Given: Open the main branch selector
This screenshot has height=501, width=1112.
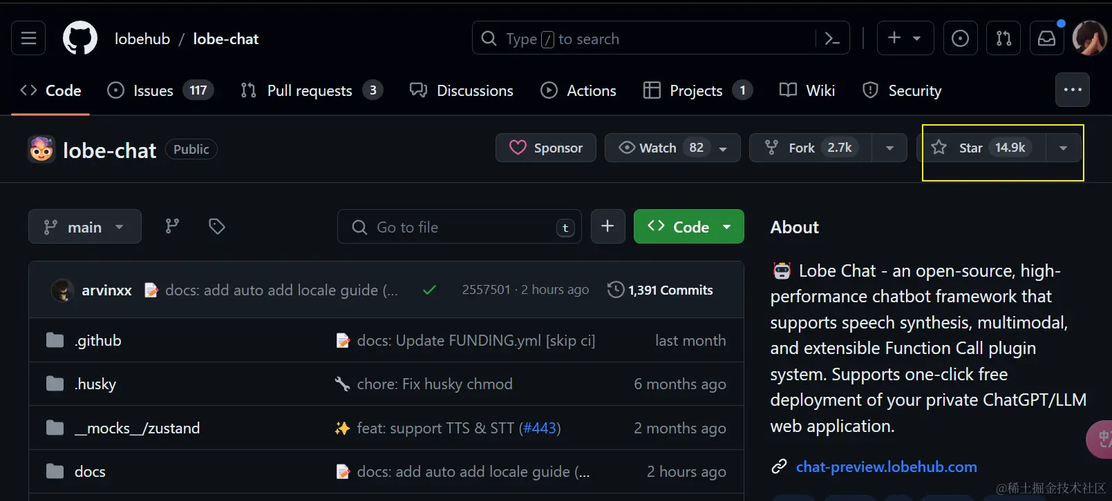Looking at the screenshot, I should pyautogui.click(x=85, y=226).
